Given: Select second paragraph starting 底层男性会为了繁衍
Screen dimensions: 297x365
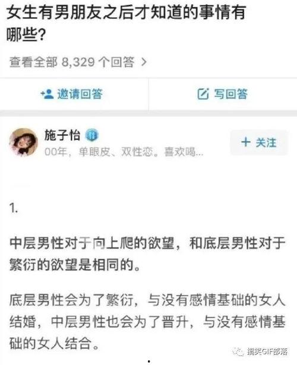Looking at the screenshot, I should coord(147,322).
